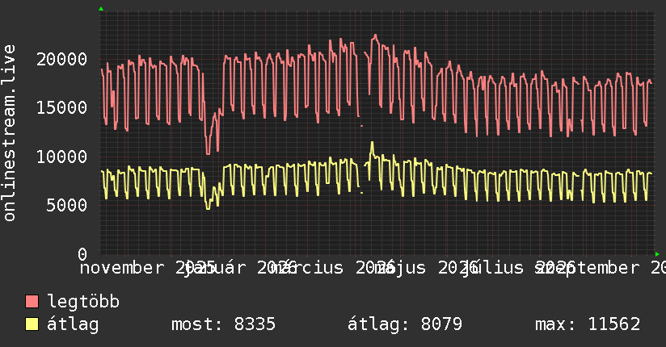Click the 10000 y-axis label
666x347 pixels.
point(61,157)
